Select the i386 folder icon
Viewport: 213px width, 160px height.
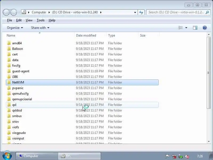[x=9, y=77]
